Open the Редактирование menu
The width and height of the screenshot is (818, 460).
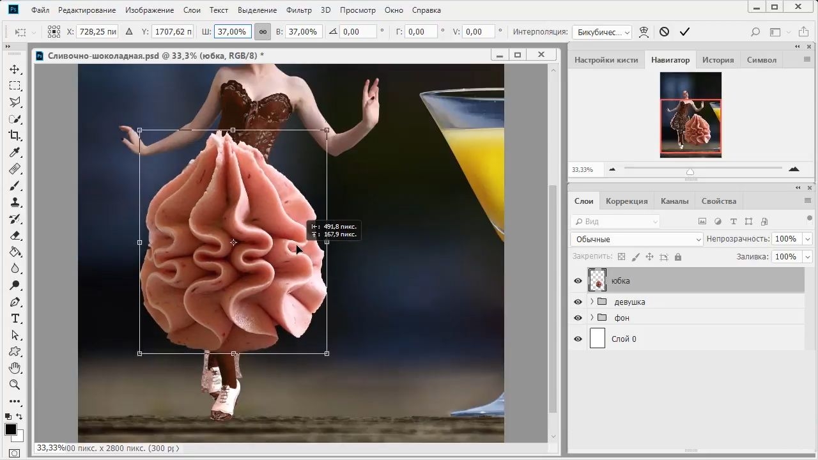(x=87, y=10)
